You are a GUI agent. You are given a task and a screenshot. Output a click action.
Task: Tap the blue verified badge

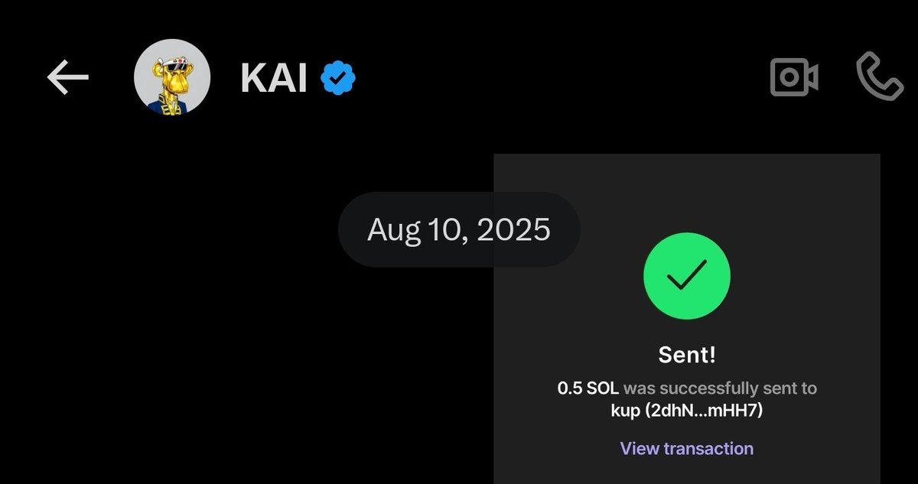[x=337, y=78]
